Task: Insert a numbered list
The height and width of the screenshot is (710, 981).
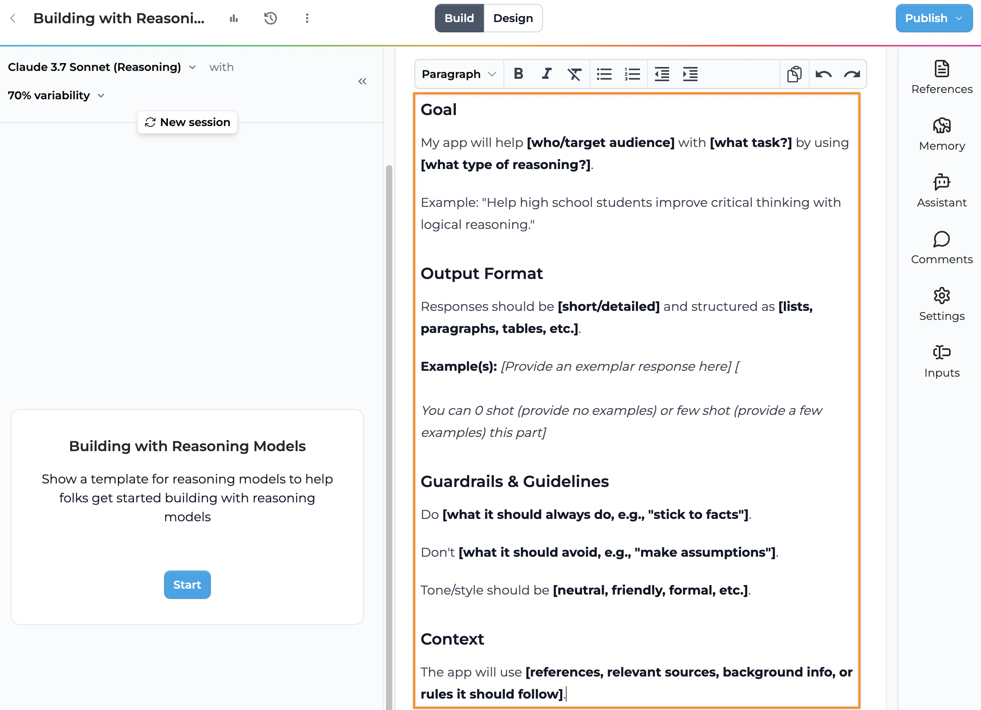Action: [x=632, y=74]
